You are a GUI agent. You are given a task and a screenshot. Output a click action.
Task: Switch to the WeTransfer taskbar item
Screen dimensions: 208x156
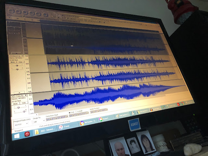pos(88,122)
